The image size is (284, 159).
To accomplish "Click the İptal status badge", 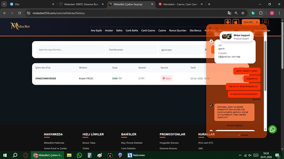I will pyautogui.click(x=167, y=78).
